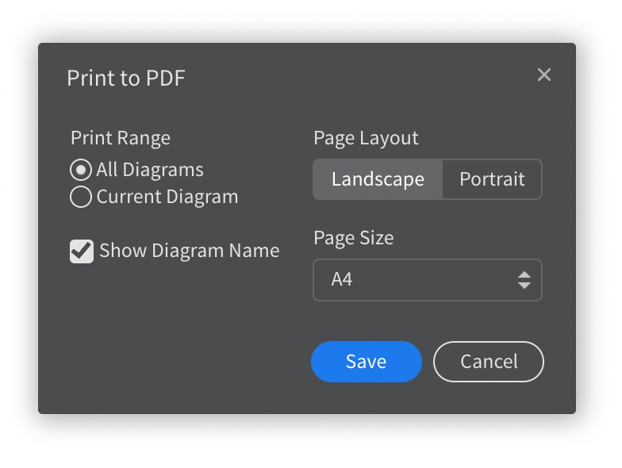
Task: Switch to Portrait page layout
Action: (x=492, y=179)
